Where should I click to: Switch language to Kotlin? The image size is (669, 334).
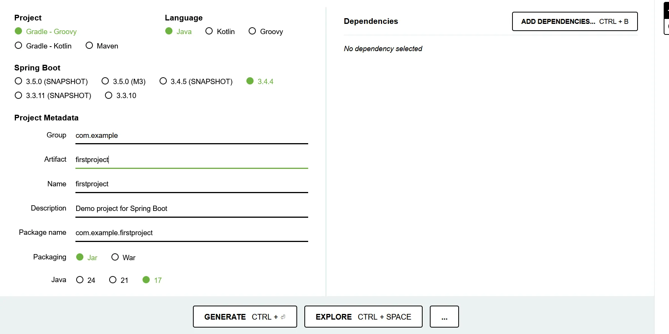pos(220,31)
